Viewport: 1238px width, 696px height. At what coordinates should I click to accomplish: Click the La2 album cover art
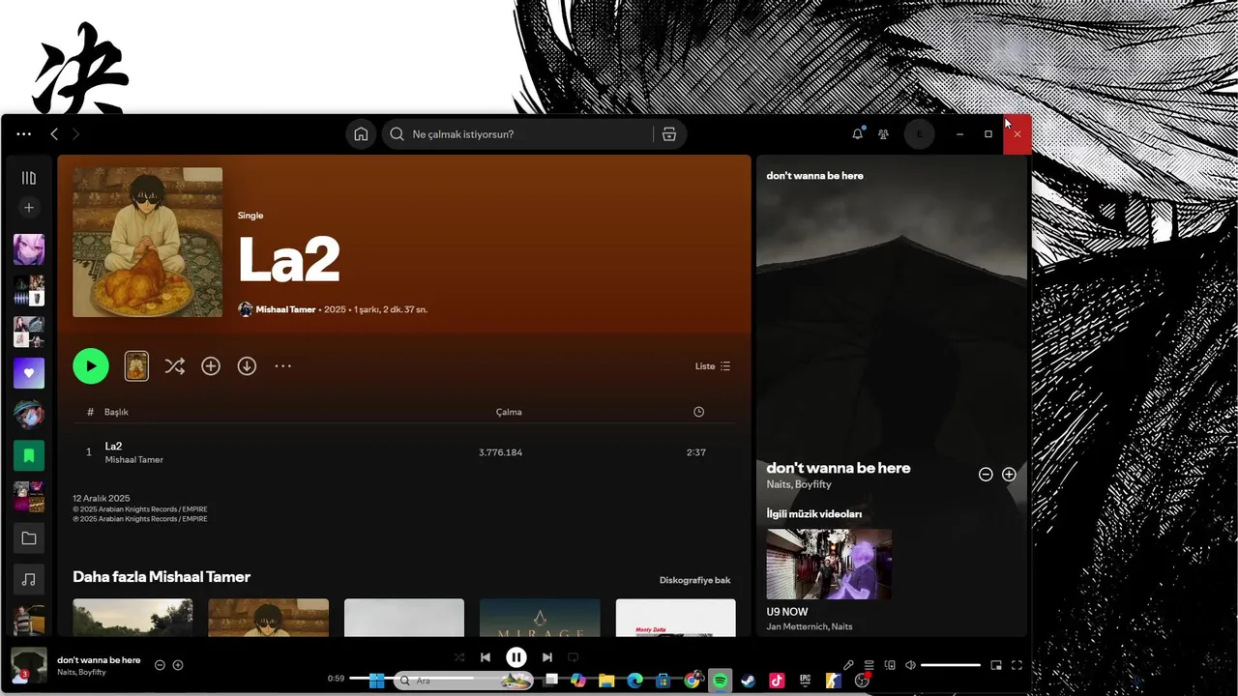tap(147, 243)
